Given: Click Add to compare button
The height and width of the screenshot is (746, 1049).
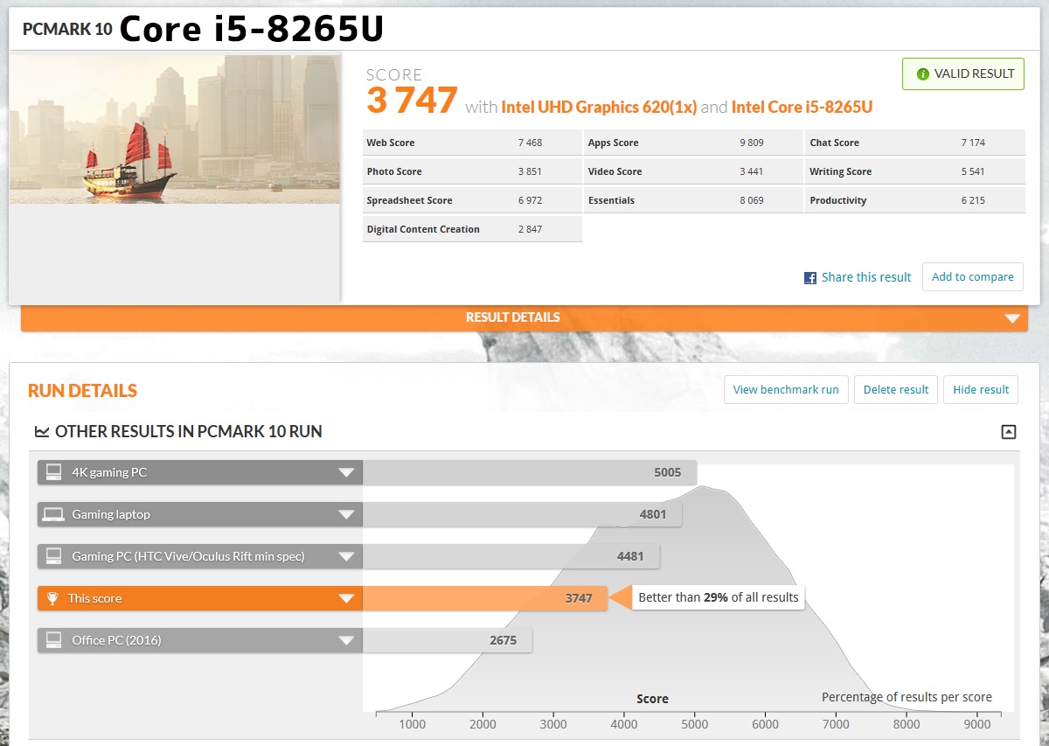Looking at the screenshot, I should click(973, 277).
